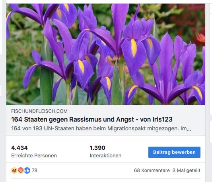
Task: Click the Beitrag bewerben button
Action: click(174, 152)
